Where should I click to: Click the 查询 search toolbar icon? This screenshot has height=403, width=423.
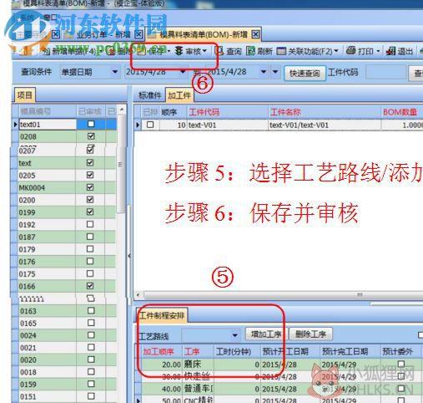[219, 51]
